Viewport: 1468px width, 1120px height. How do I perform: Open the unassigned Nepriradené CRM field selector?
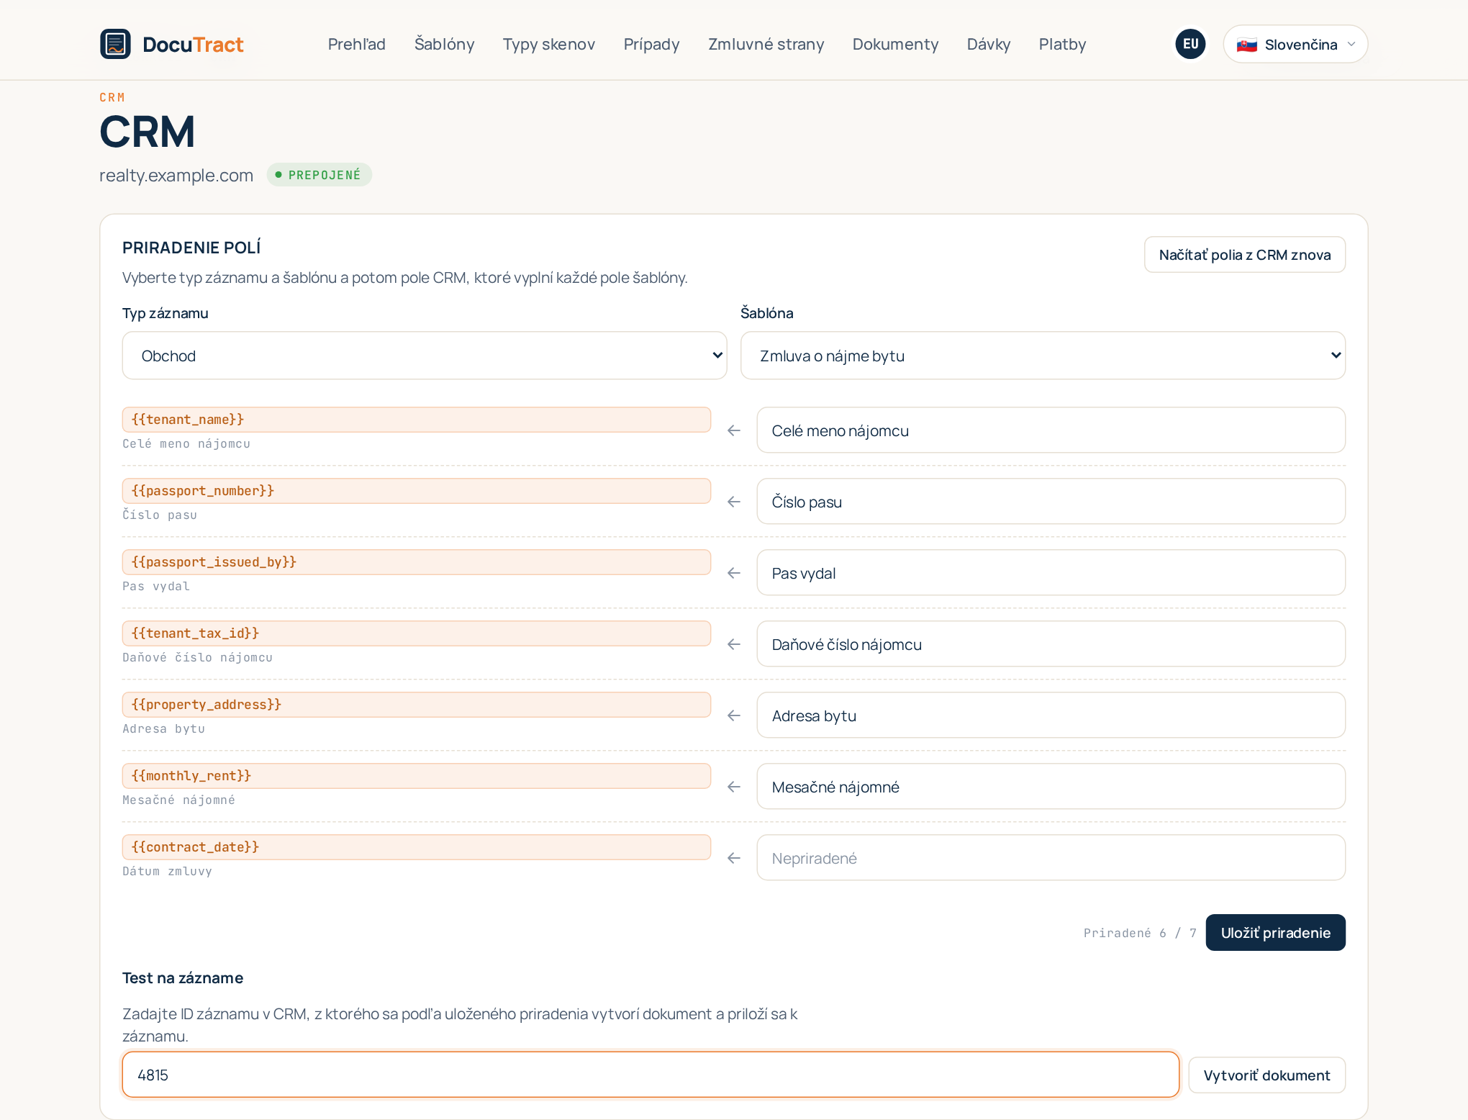1051,858
